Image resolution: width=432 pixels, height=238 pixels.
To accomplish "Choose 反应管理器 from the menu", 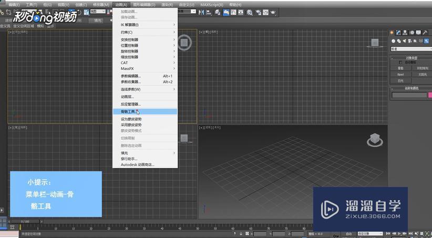I will pyautogui.click(x=145, y=104).
